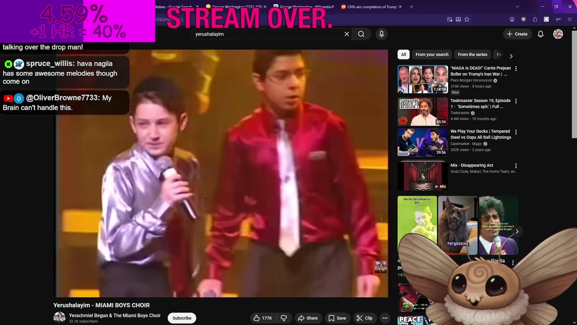Open options for MAGA Is DEAD video

tap(516, 69)
